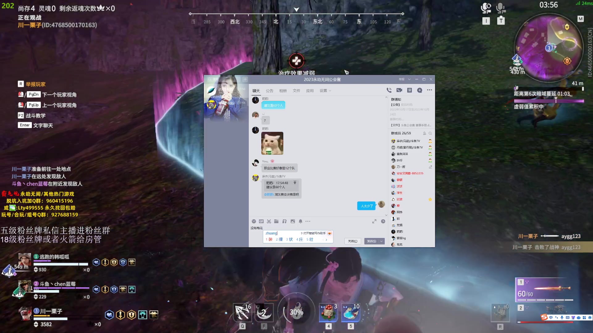Viewport: 593px width, 333px height.
Task: Open the send file folder icon
Action: pyautogui.click(x=276, y=221)
